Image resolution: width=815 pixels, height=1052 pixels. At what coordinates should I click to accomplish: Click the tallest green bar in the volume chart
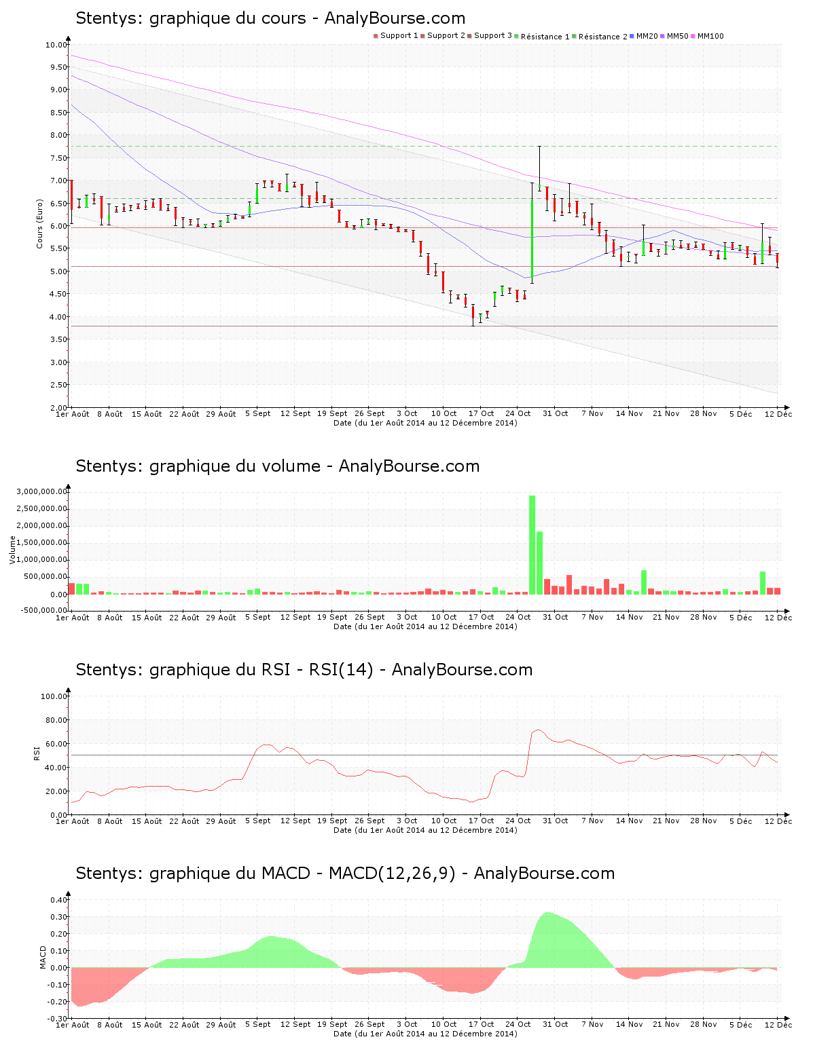532,545
